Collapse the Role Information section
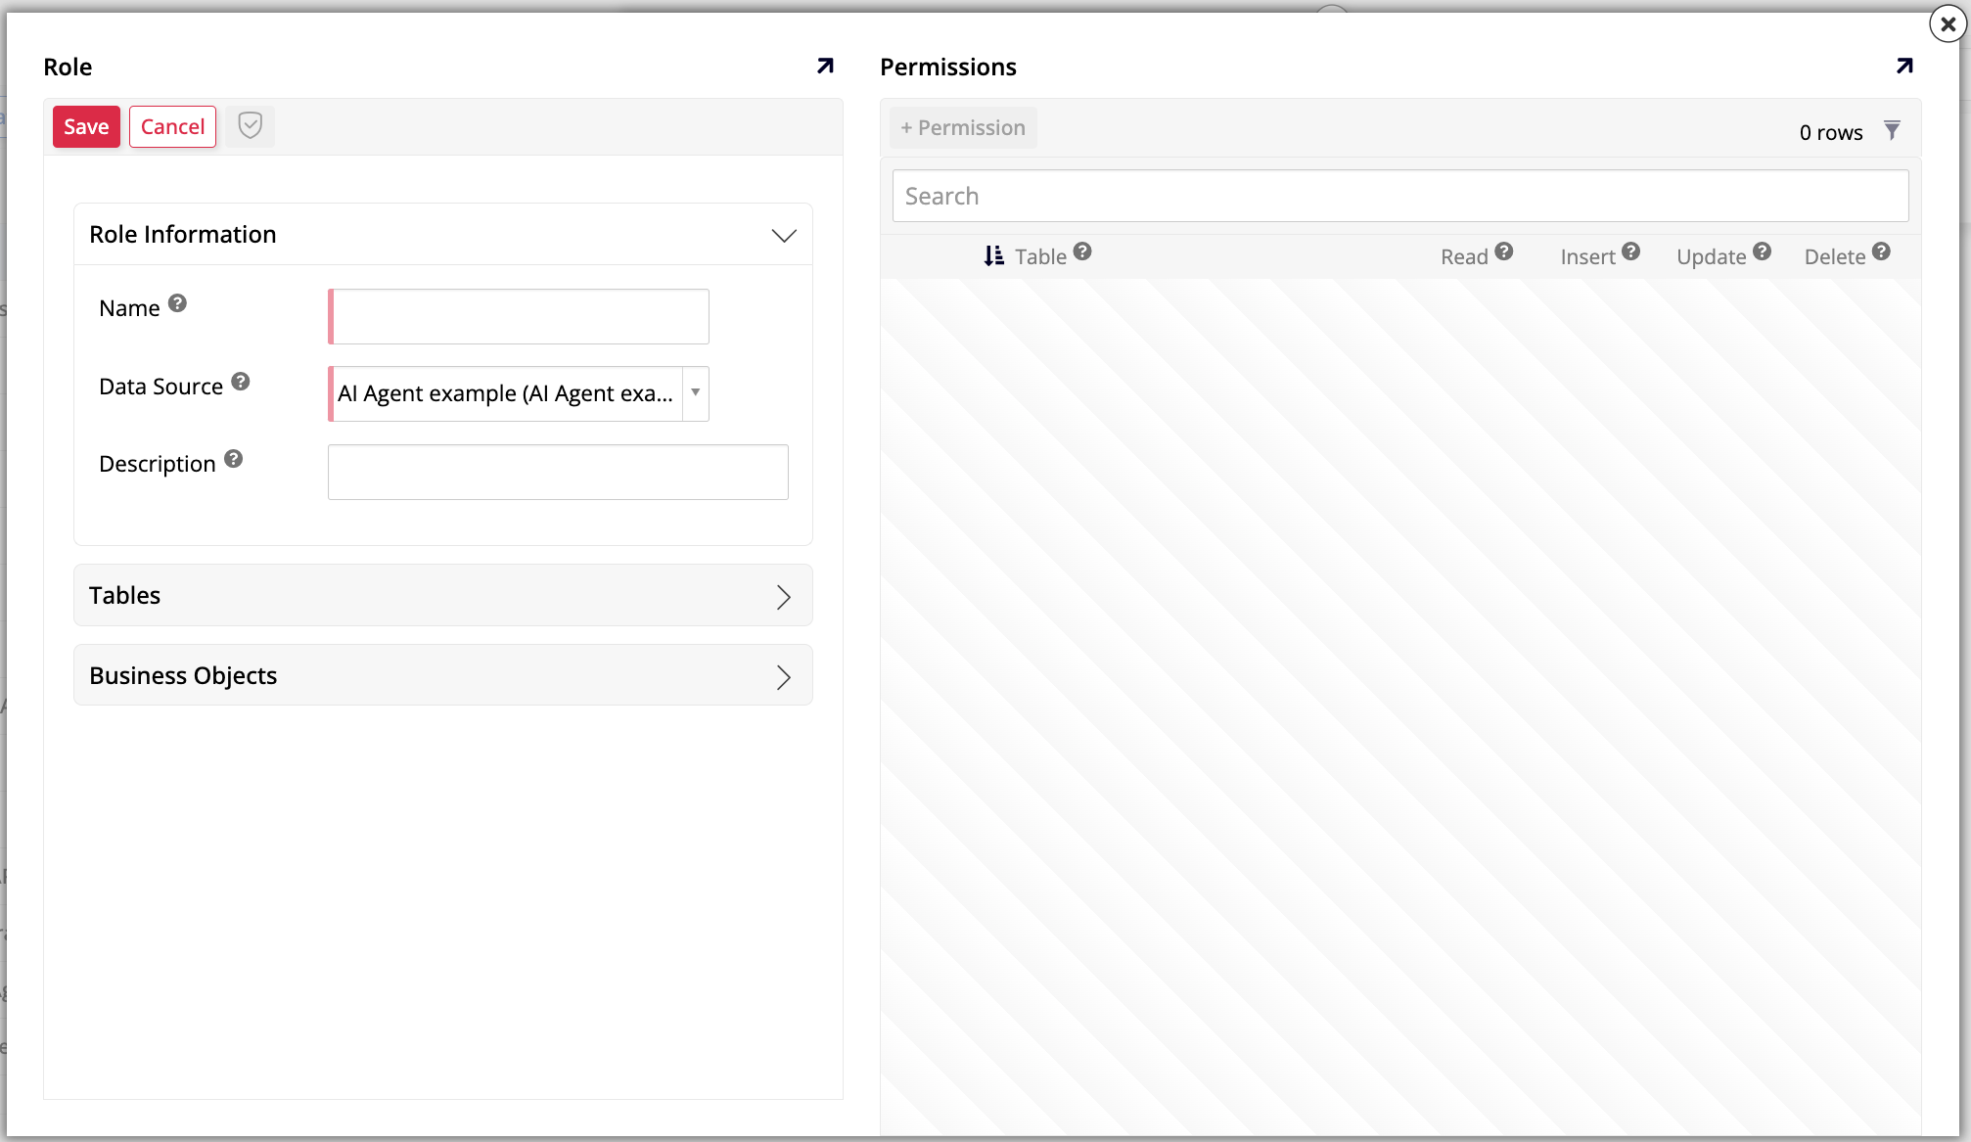Screen dimensions: 1971x1142 784,235
